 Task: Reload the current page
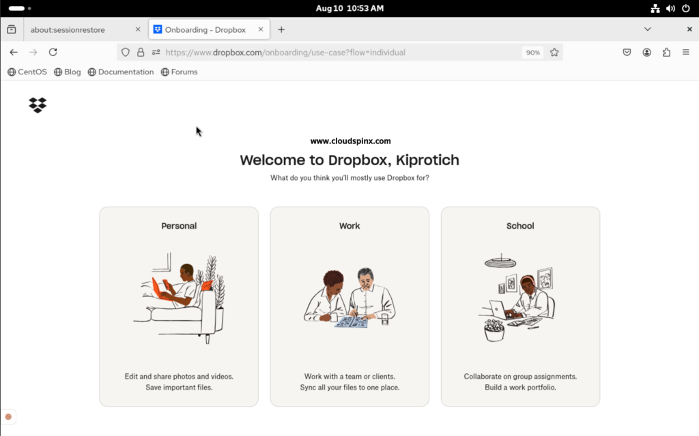pos(53,52)
